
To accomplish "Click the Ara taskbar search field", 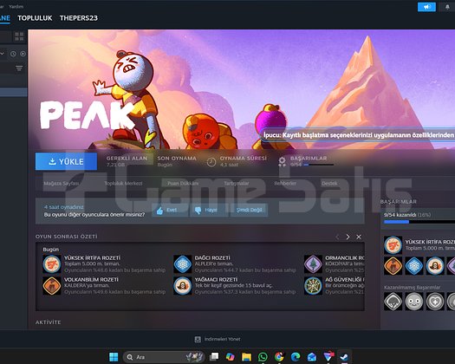I will pos(164,357).
